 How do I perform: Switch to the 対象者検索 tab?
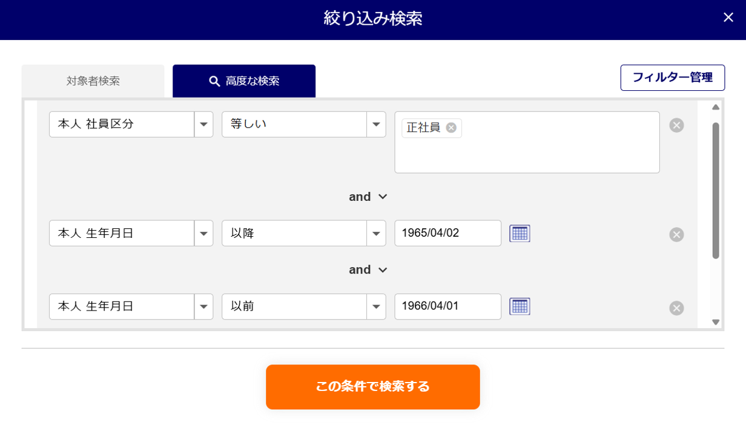coord(93,81)
